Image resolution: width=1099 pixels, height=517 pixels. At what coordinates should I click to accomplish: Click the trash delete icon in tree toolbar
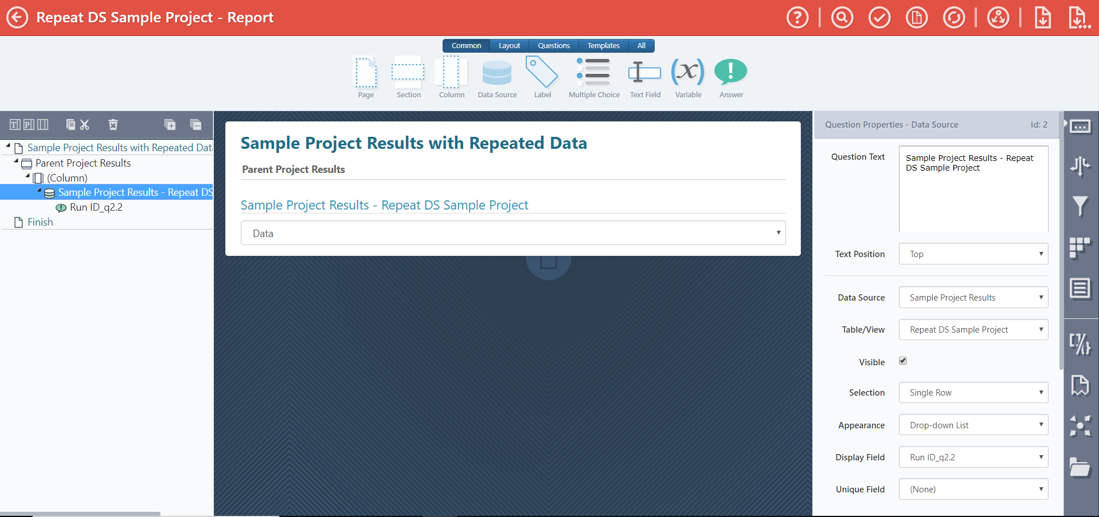113,124
